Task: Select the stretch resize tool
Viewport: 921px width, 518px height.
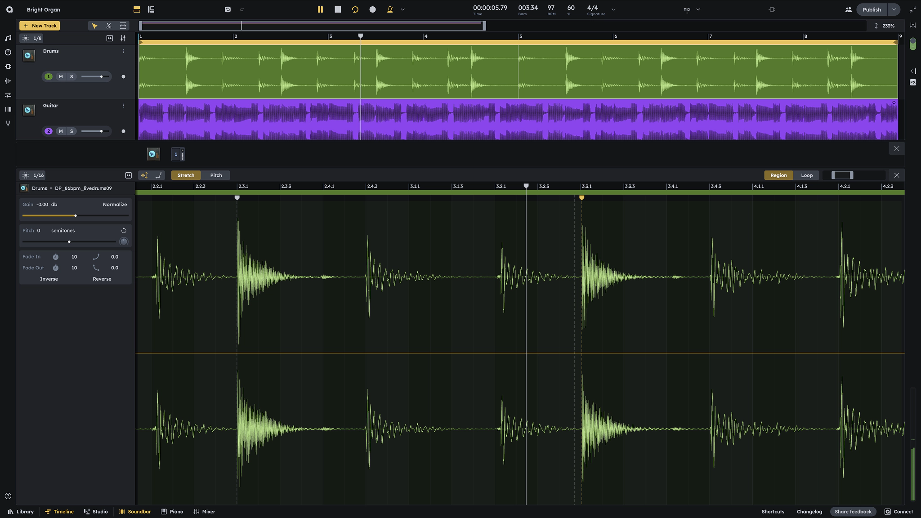Action: tap(123, 26)
